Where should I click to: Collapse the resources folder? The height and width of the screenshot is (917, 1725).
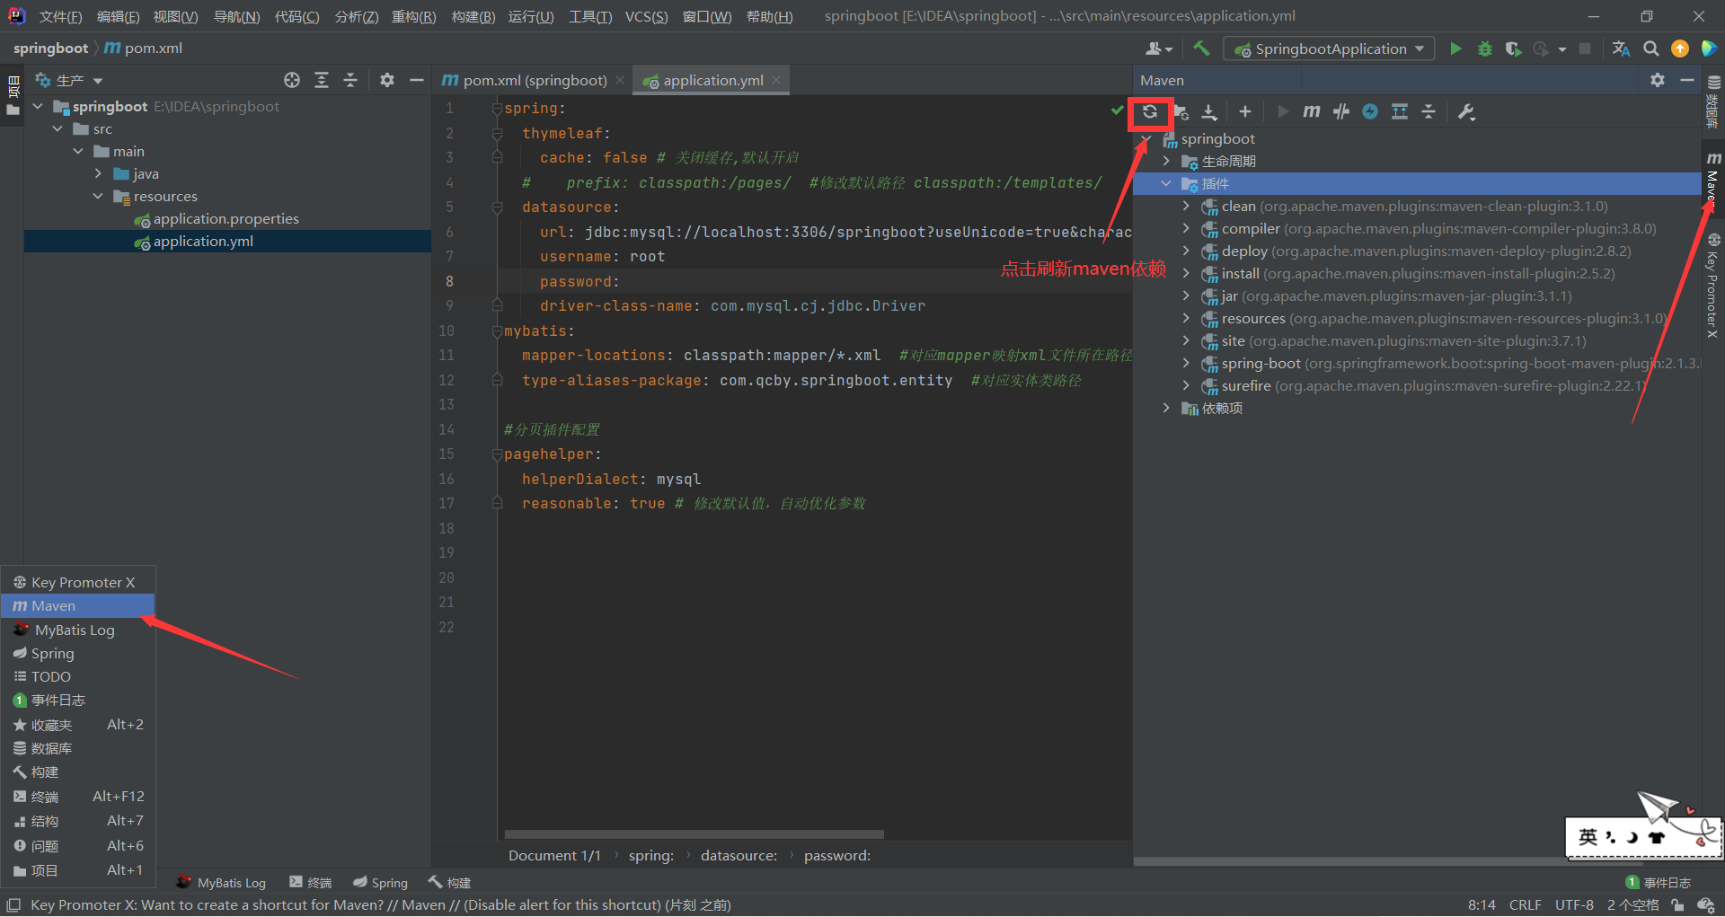(x=98, y=196)
